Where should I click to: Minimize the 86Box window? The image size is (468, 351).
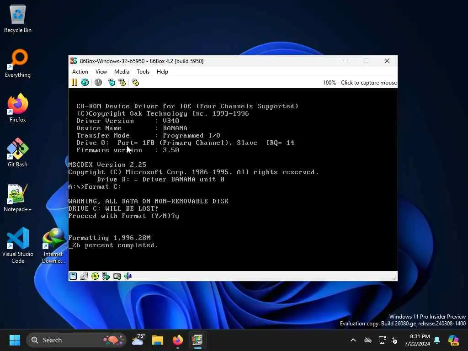click(346, 61)
